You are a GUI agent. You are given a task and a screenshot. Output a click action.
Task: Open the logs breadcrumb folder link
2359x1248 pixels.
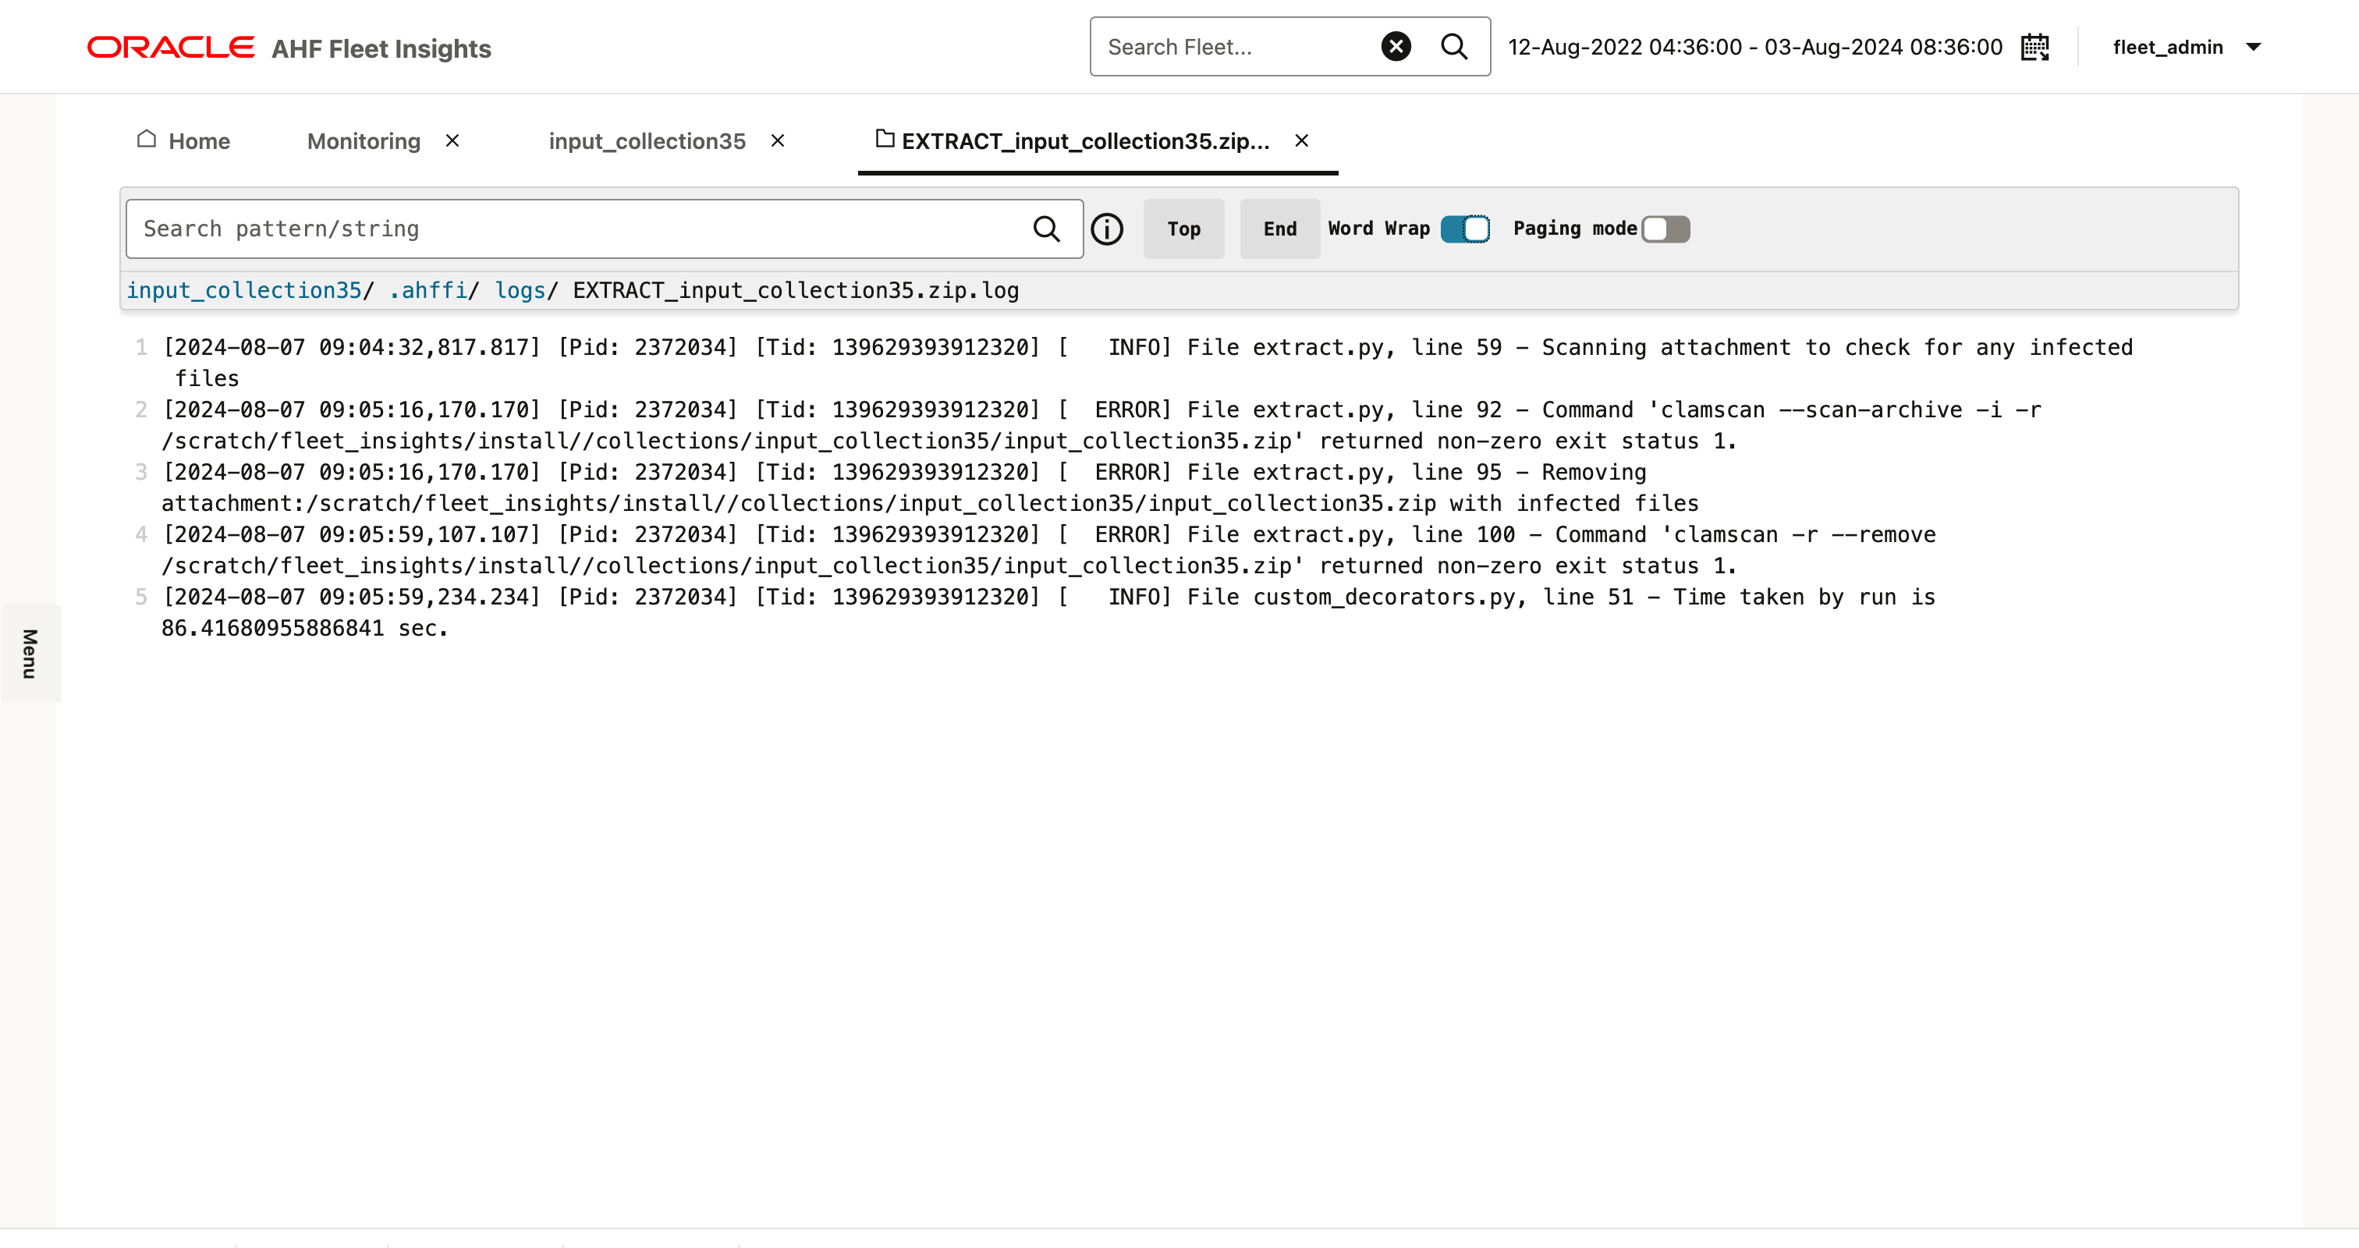click(x=520, y=290)
